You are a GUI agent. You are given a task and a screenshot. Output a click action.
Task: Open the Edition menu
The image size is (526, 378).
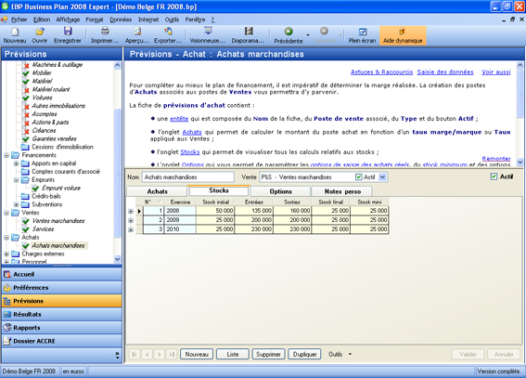(x=42, y=20)
